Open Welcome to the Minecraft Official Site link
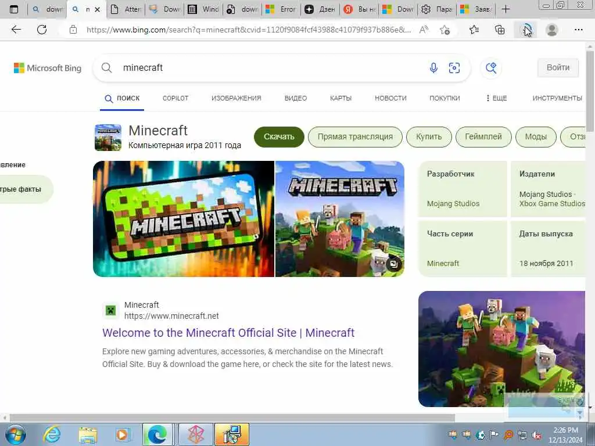 pos(228,333)
